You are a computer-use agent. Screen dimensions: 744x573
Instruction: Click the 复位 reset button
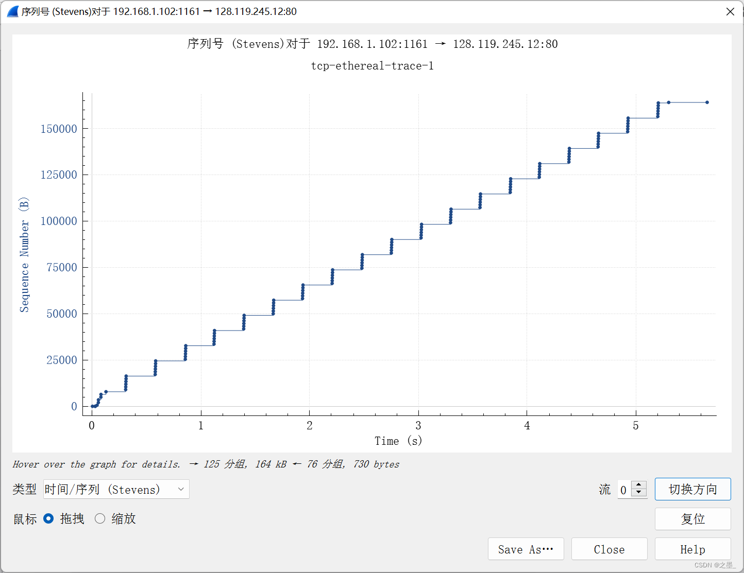tap(692, 519)
